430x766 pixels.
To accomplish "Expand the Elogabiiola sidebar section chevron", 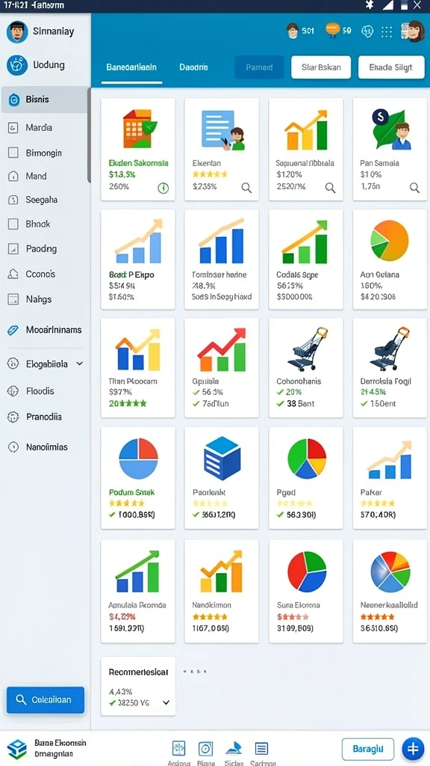I will click(x=80, y=364).
